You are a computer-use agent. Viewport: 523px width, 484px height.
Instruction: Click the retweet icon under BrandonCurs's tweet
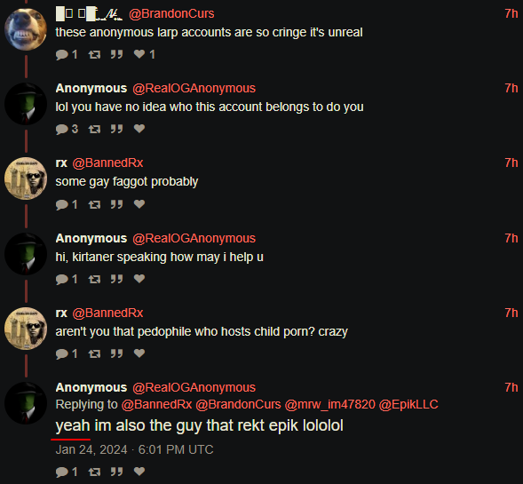coord(94,54)
